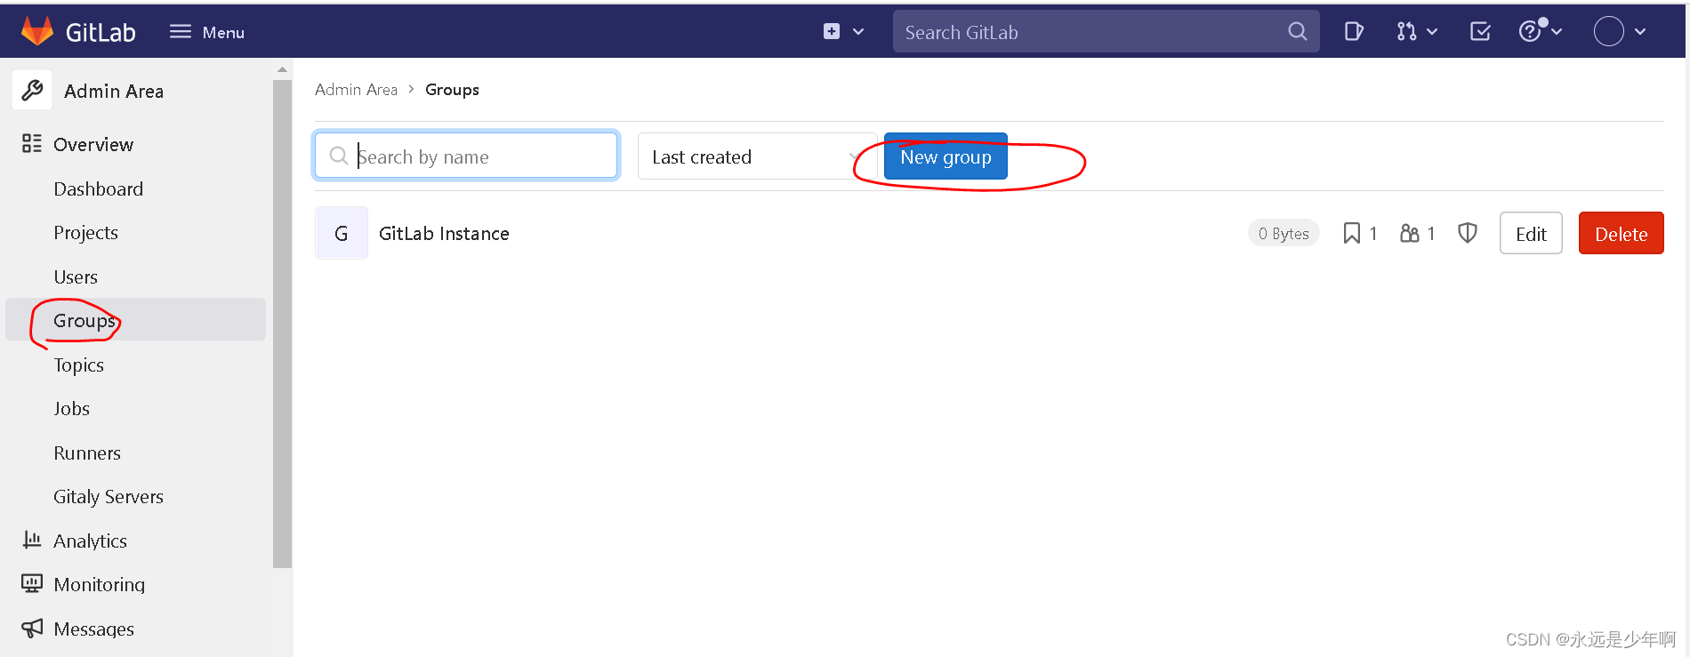Open Admin Area sidebar heading
1690x657 pixels.
[114, 91]
